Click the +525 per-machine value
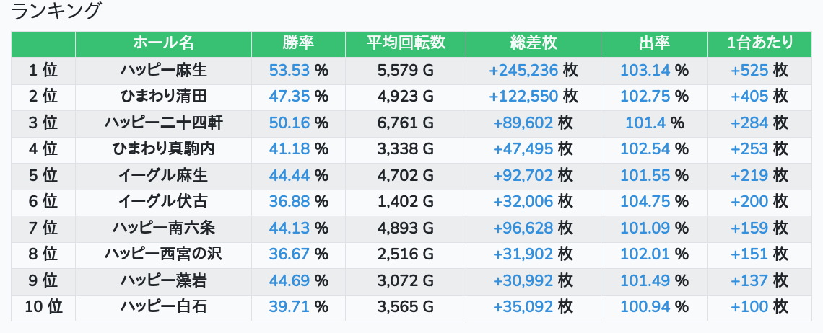 click(749, 71)
